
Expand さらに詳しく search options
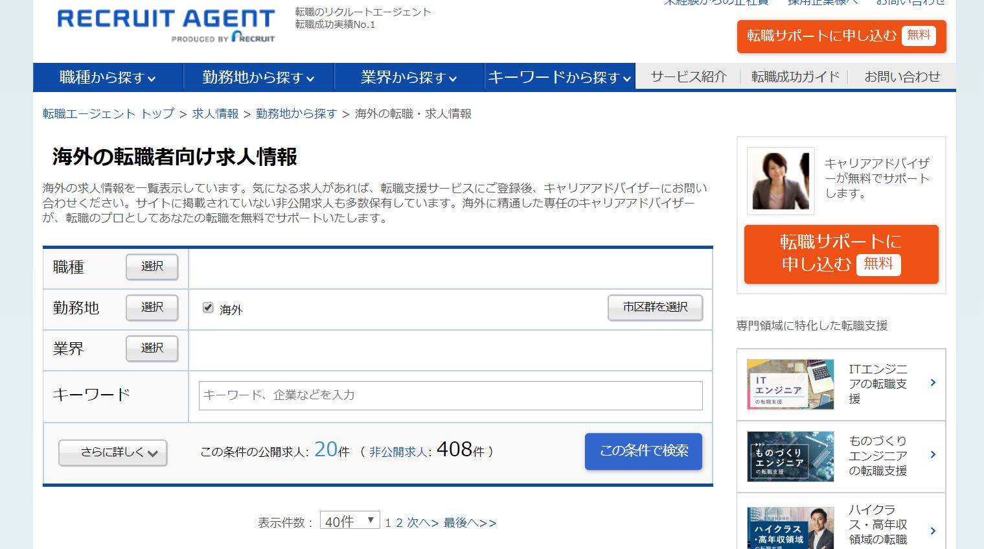(x=113, y=452)
